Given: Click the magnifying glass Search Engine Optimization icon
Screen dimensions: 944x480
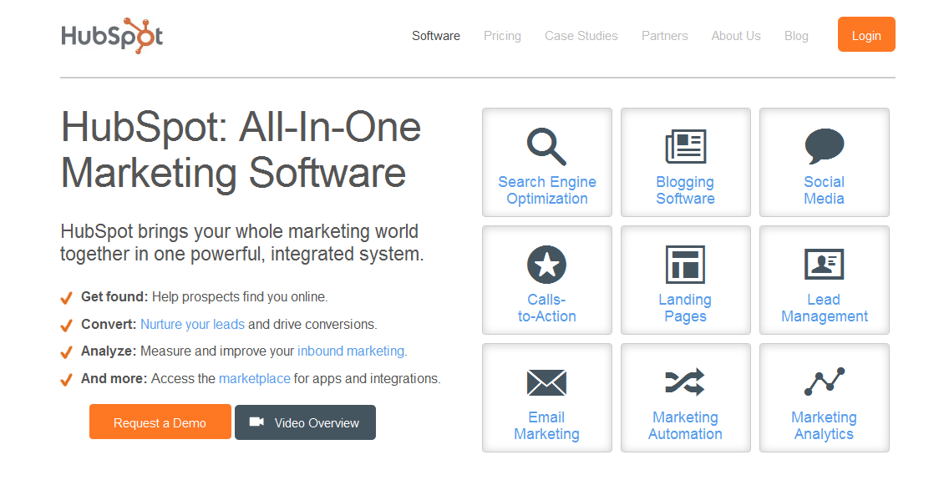Looking at the screenshot, I should coord(546,146).
